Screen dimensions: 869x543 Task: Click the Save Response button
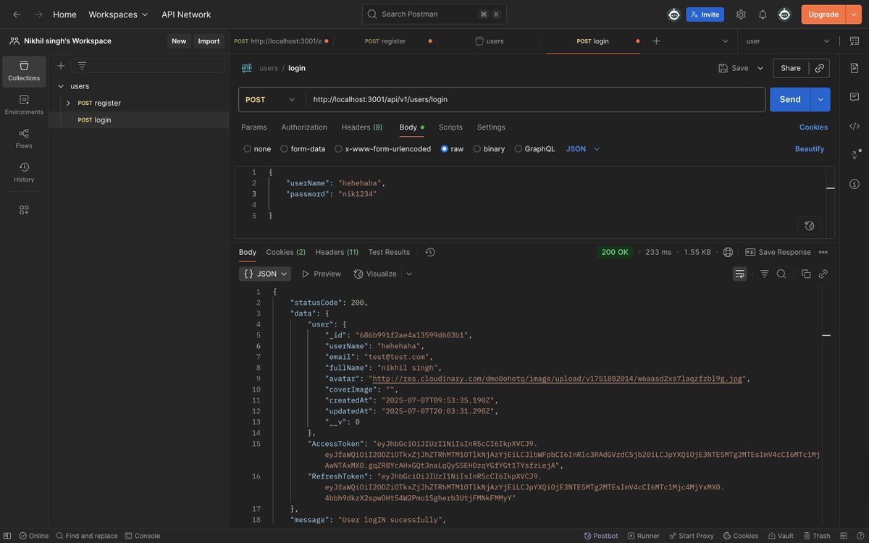[778, 252]
